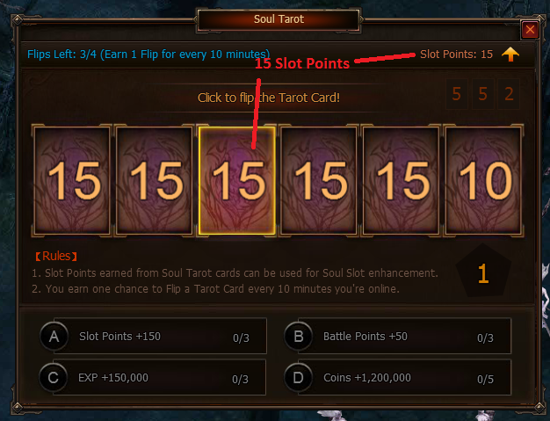Flip the tarot card showing 10
The height and width of the screenshot is (421, 550).
click(483, 181)
